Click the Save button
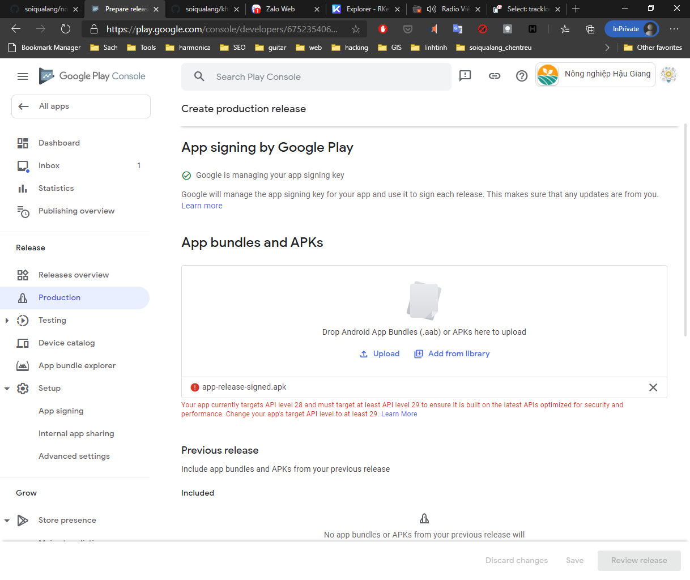 tap(574, 560)
